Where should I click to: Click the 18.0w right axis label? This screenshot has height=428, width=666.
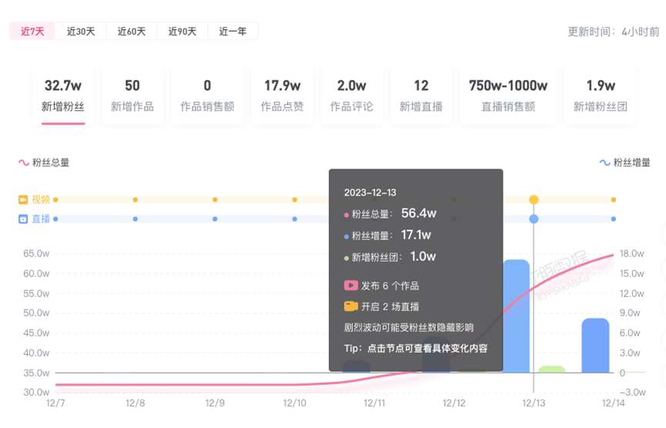pos(631,253)
